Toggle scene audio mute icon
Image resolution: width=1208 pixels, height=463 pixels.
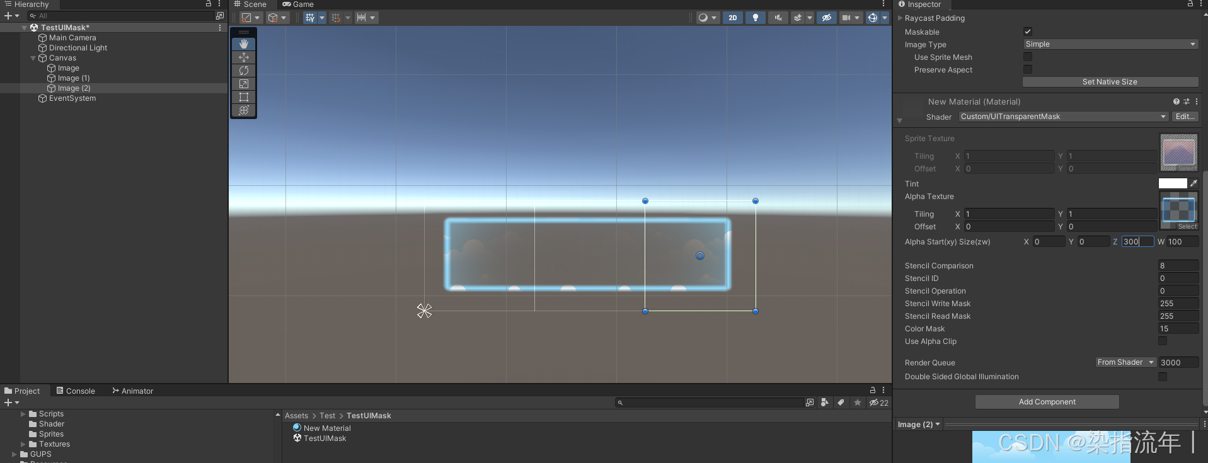click(x=778, y=18)
